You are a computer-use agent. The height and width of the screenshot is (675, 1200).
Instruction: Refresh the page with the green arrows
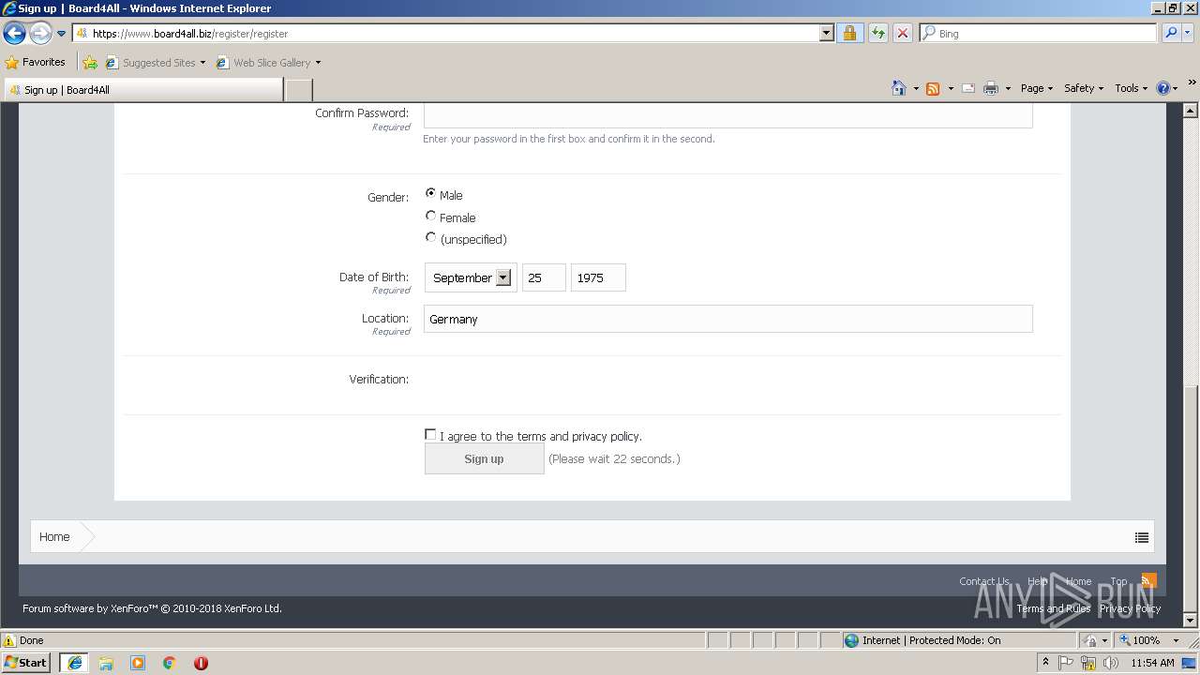click(x=877, y=33)
